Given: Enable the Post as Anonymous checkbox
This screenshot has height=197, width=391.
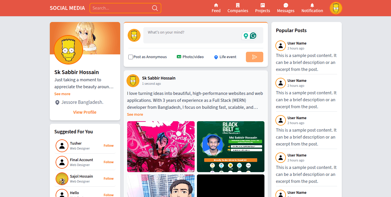Looking at the screenshot, I should click(131, 57).
